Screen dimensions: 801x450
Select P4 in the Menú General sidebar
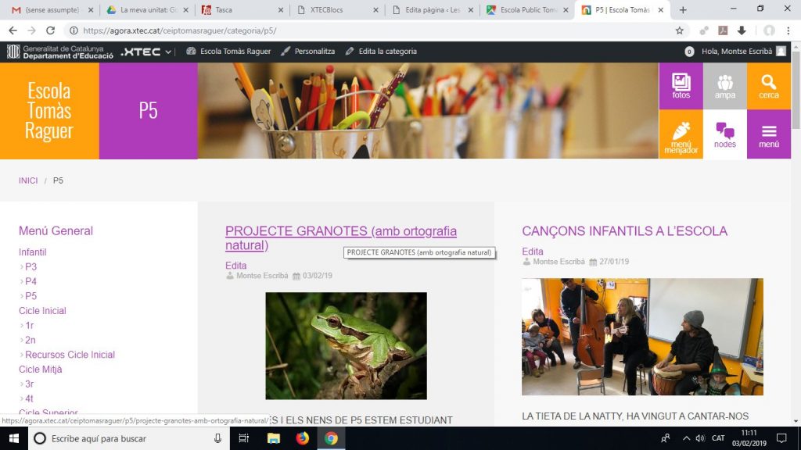[x=31, y=281]
